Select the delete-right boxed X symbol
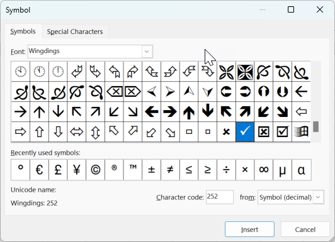 click(133, 92)
